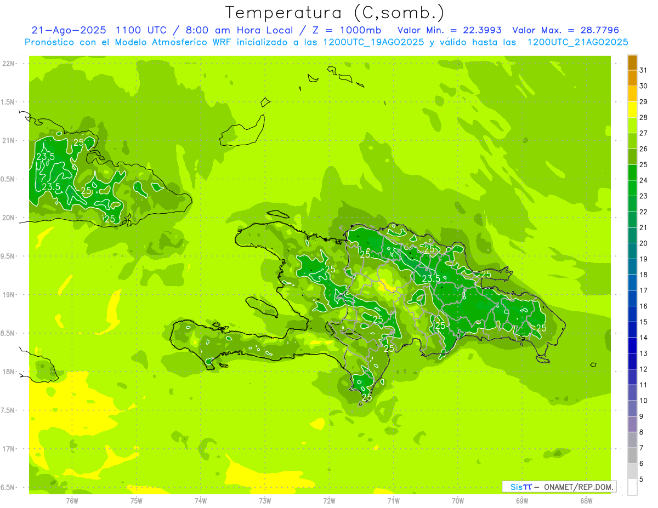Click the '68W' longitude axis label
Screen dimensions: 658x508
[x=586, y=501]
